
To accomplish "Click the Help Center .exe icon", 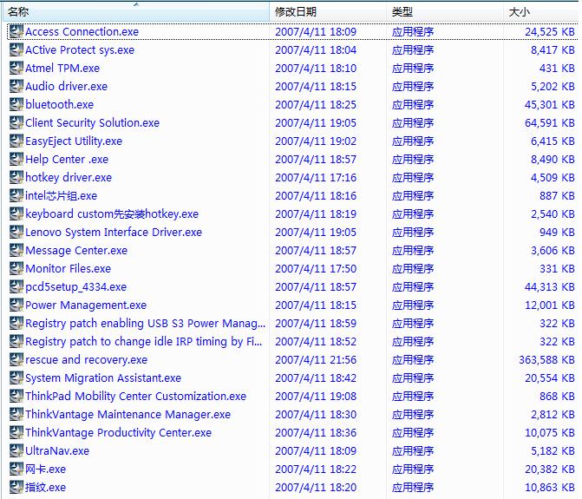I will point(16,159).
